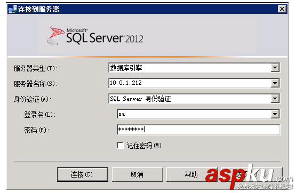
Task: Expand the server name 10.0.1.212 dropdown arrow
Action: pos(275,83)
